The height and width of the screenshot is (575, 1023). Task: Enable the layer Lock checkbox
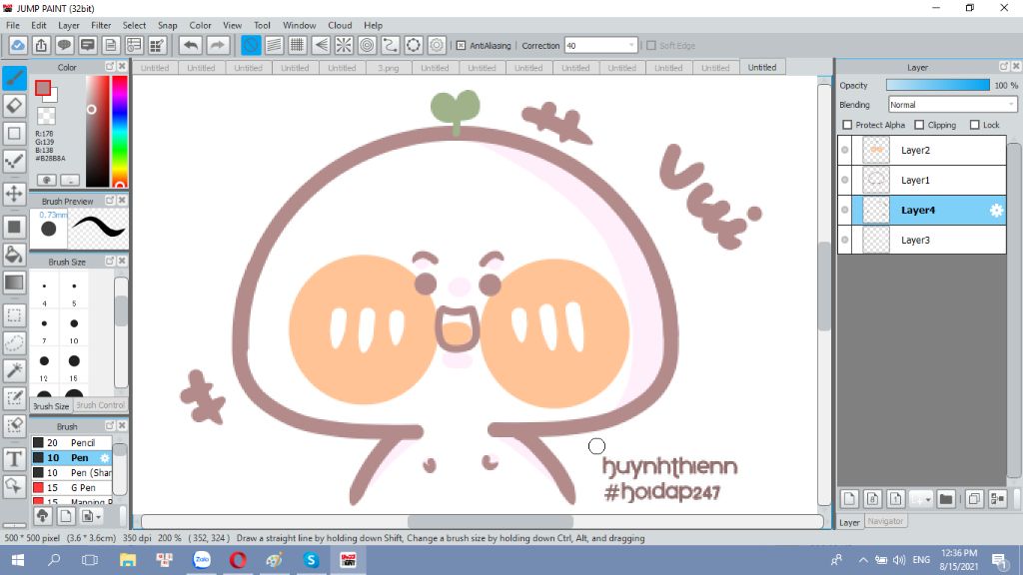click(975, 125)
